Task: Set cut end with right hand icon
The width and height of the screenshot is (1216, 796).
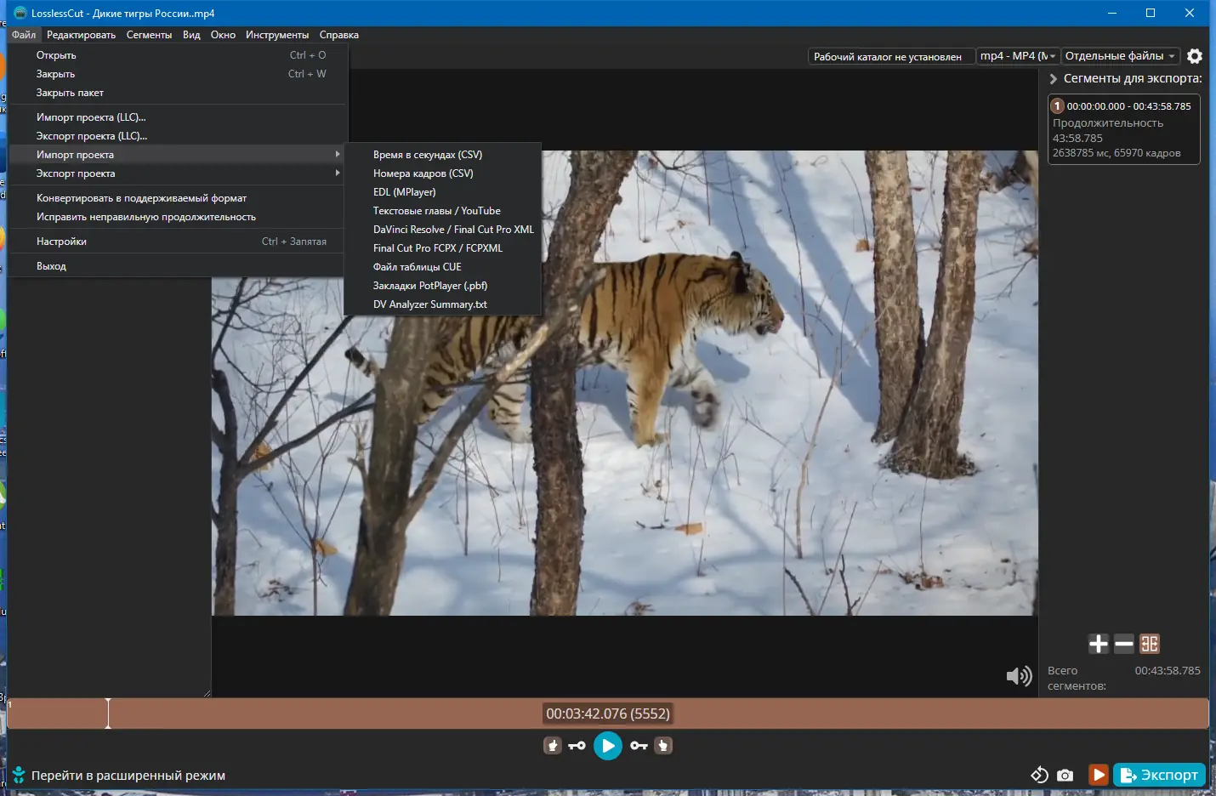Action: coord(663,746)
